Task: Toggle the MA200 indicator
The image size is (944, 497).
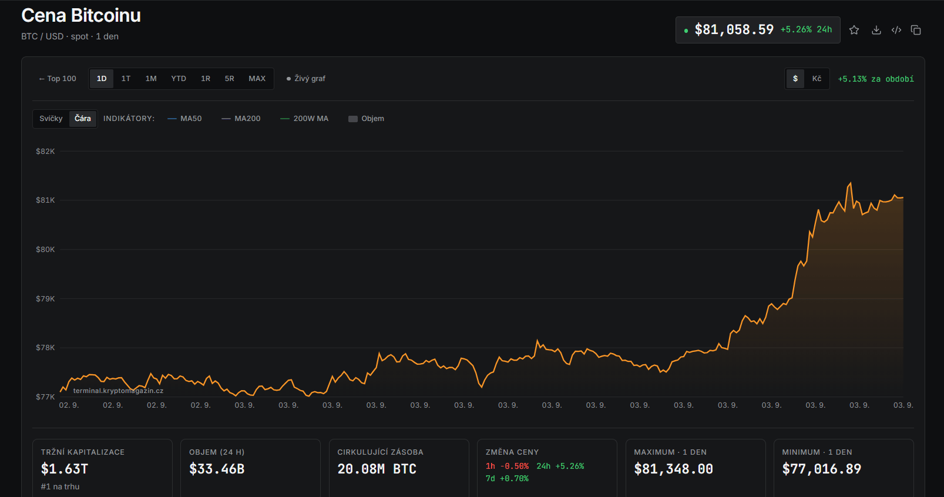Action: 241,119
